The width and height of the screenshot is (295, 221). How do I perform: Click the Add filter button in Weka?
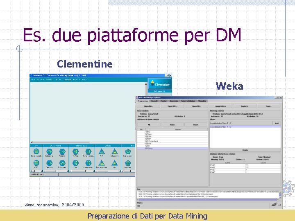tap(277, 123)
